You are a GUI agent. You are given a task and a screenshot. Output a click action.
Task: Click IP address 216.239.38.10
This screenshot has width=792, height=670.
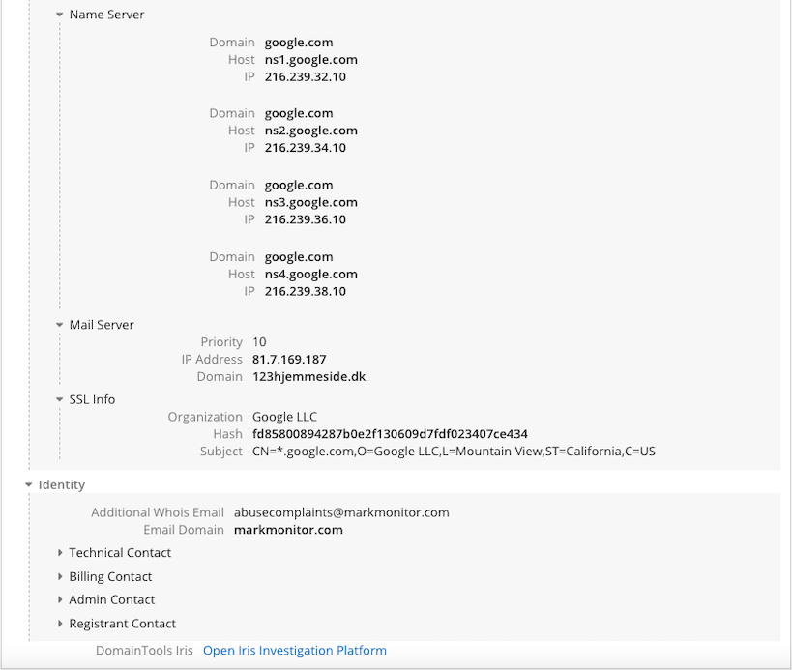(305, 291)
